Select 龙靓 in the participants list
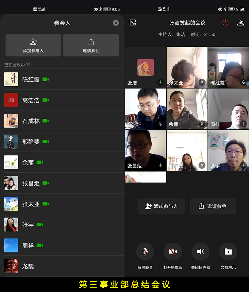This screenshot has width=249, height=292. [28, 266]
